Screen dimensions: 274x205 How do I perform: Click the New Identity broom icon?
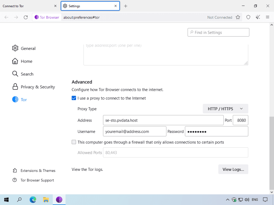click(x=258, y=17)
